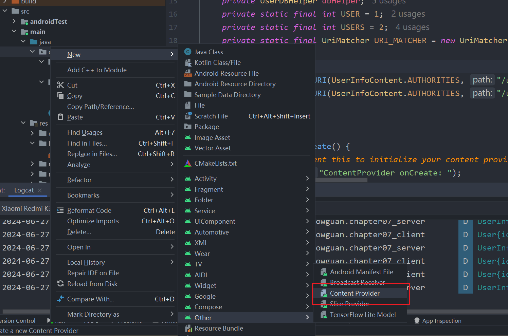
Task: Open the Activity submenu arrow
Action: (x=307, y=178)
